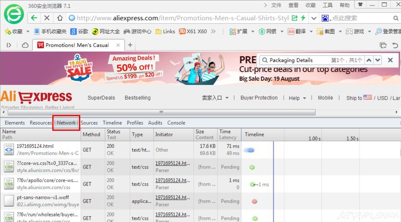Open the Console devtools tab
This screenshot has width=401, height=222.
coord(176,123)
